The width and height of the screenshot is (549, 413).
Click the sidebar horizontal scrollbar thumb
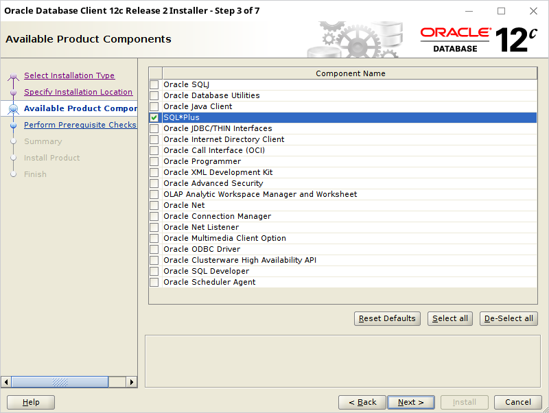pos(60,382)
